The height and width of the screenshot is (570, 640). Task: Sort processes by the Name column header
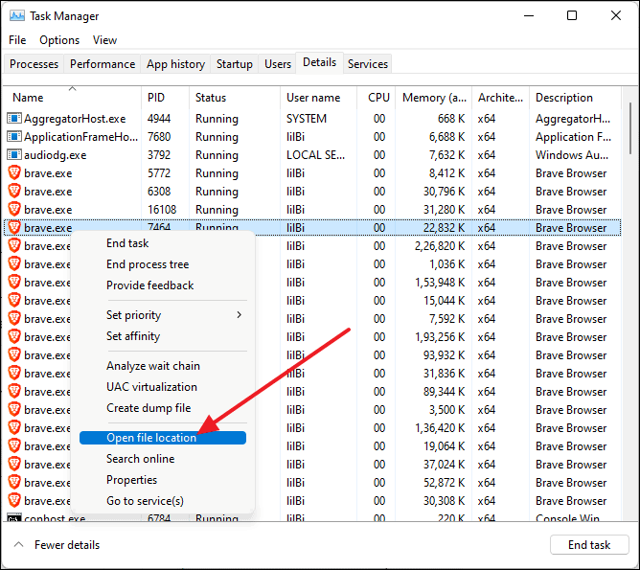coord(28,98)
